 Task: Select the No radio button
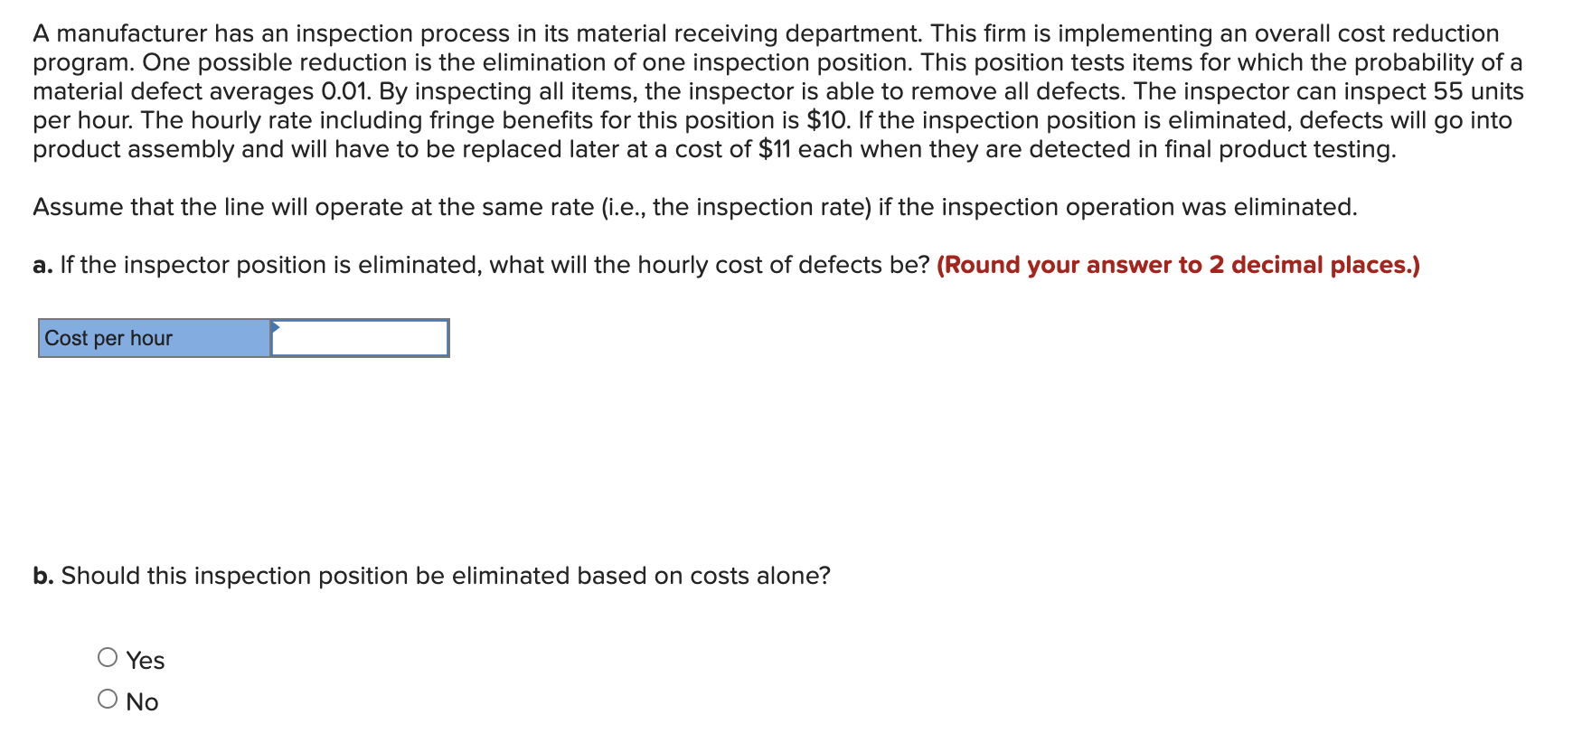coord(108,700)
